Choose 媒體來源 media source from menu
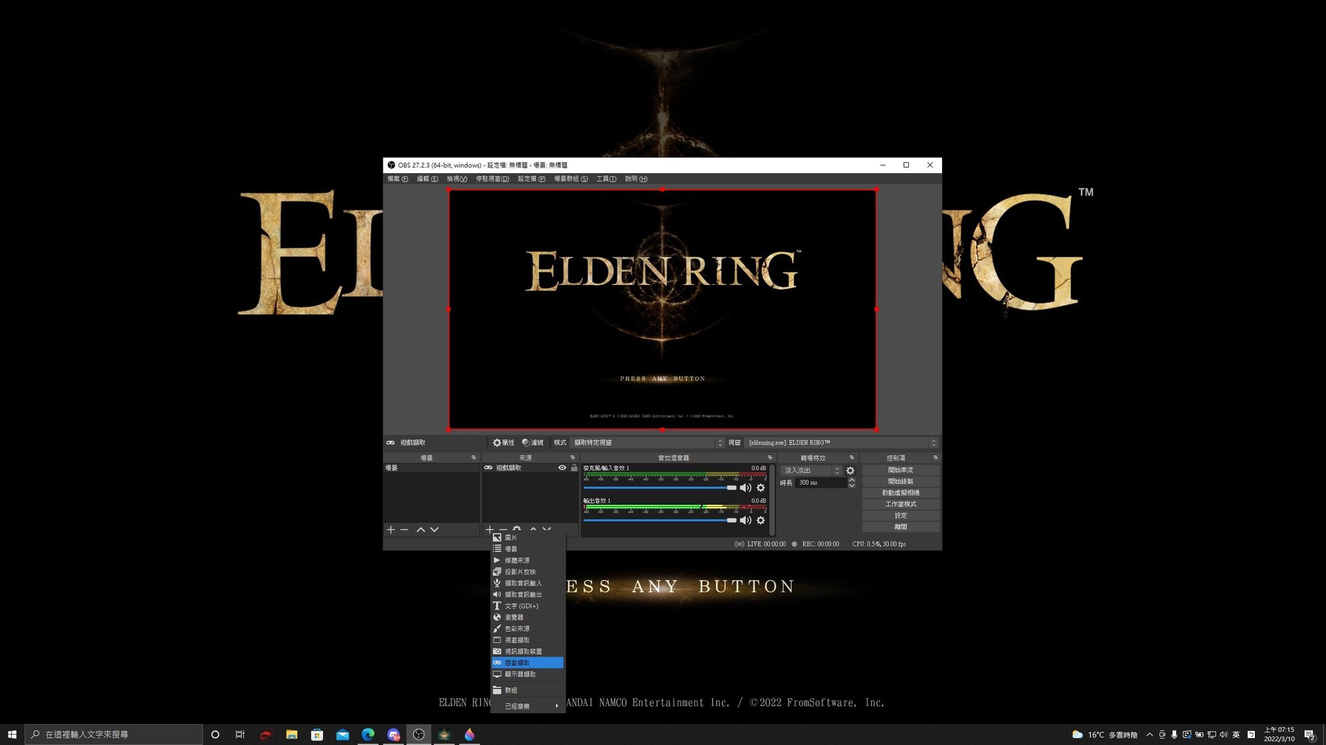The image size is (1326, 745). tap(528, 561)
